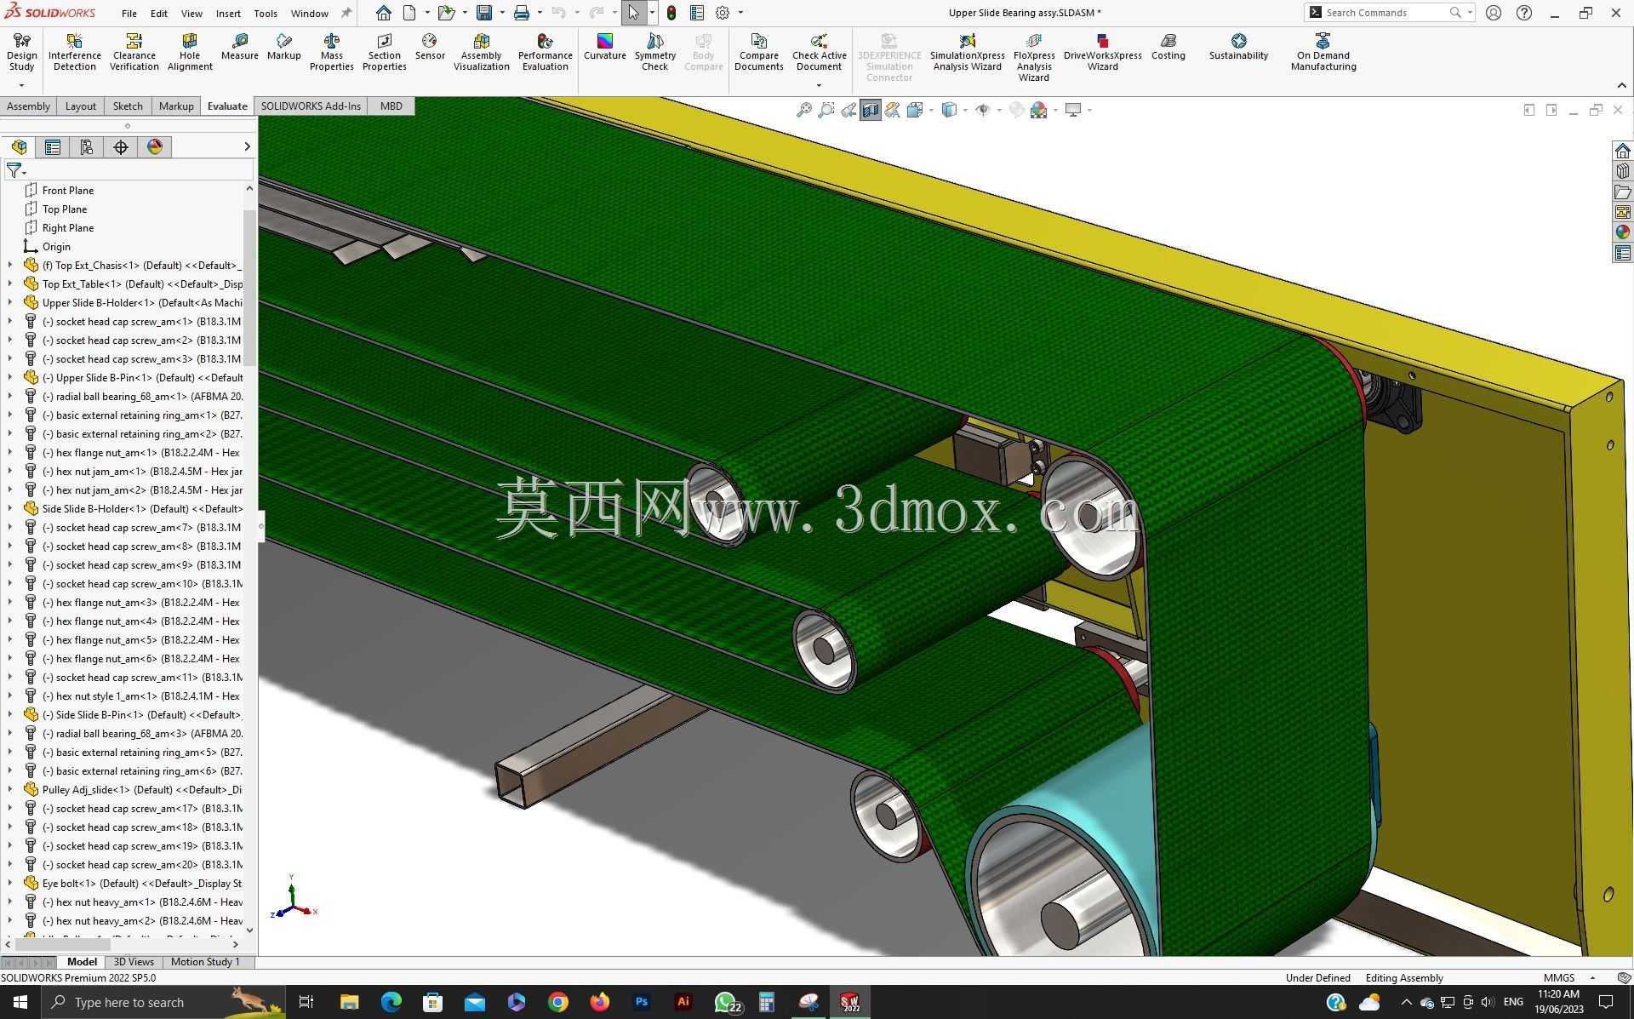This screenshot has height=1019, width=1634.
Task: Toggle Curvature display
Action: pos(604,48)
